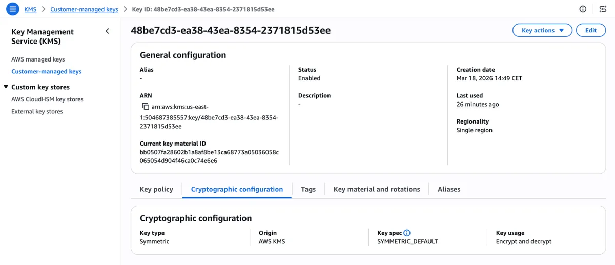Click the 'Single region' regionality value

click(475, 130)
